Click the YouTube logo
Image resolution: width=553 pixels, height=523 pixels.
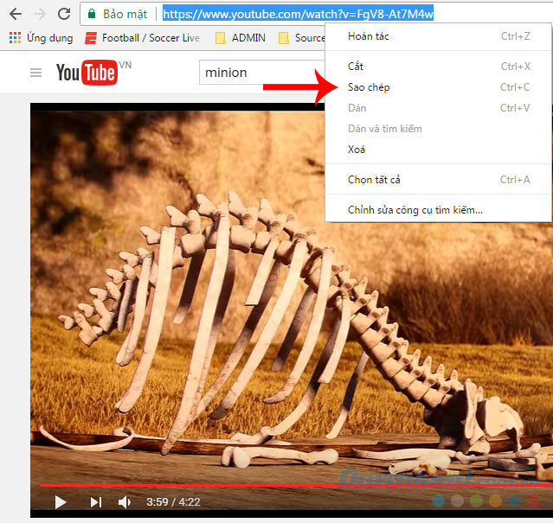87,73
